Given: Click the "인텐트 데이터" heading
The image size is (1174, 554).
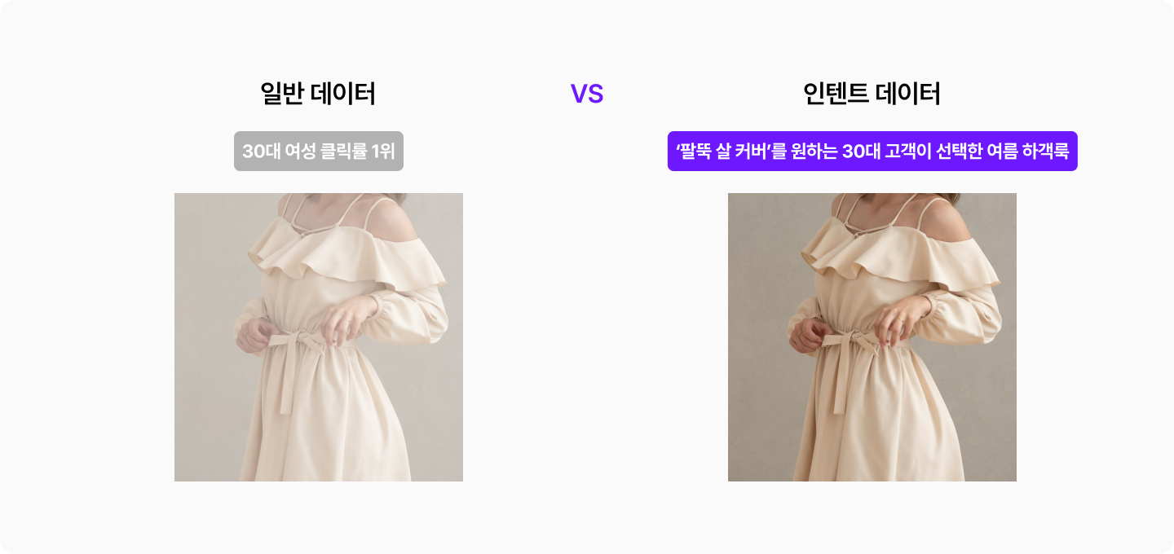Looking at the screenshot, I should (x=872, y=94).
